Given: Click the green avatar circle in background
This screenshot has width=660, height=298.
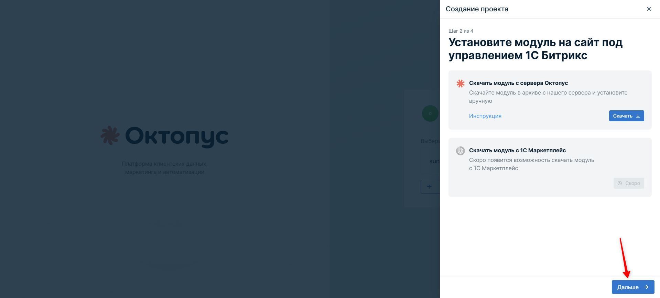Looking at the screenshot, I should [430, 113].
